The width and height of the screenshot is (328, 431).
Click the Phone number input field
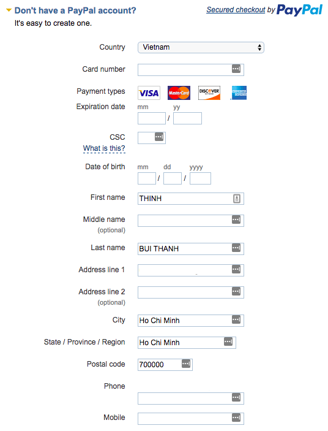(190, 399)
